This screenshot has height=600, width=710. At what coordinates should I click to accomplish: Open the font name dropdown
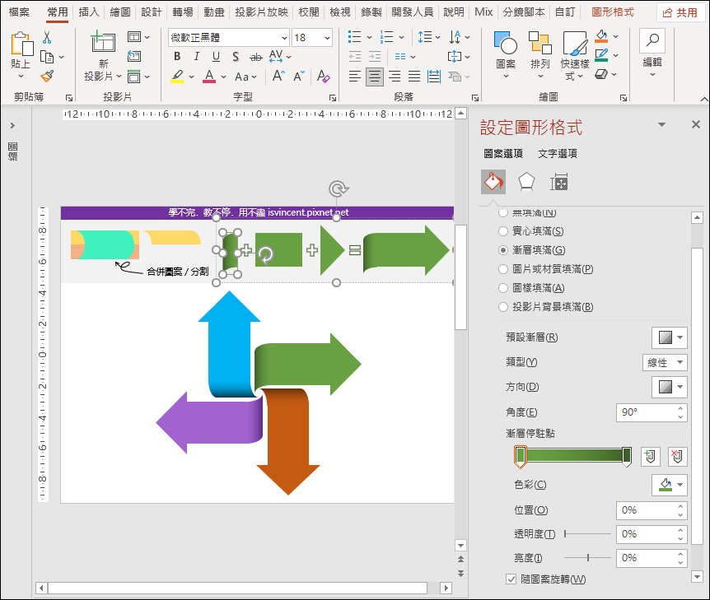pyautogui.click(x=284, y=38)
